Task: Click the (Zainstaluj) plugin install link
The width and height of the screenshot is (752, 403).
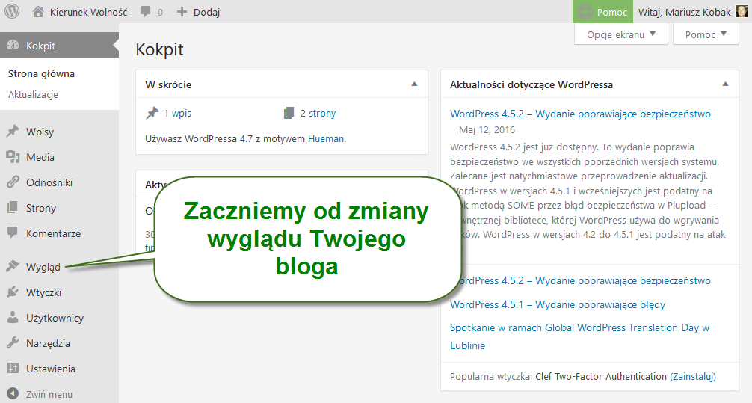Action: 692,376
